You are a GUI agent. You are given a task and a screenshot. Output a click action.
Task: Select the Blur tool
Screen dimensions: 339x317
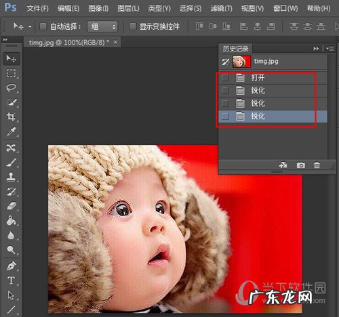point(12,235)
